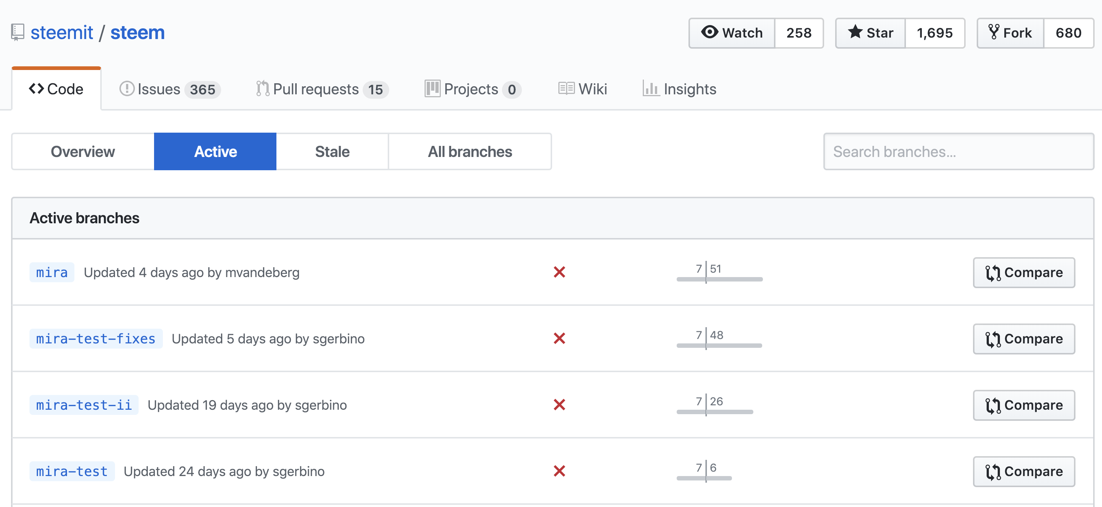The height and width of the screenshot is (507, 1102).
Task: Click 'Updated 4 days ago by mvandeberg' text
Action: [x=192, y=273]
